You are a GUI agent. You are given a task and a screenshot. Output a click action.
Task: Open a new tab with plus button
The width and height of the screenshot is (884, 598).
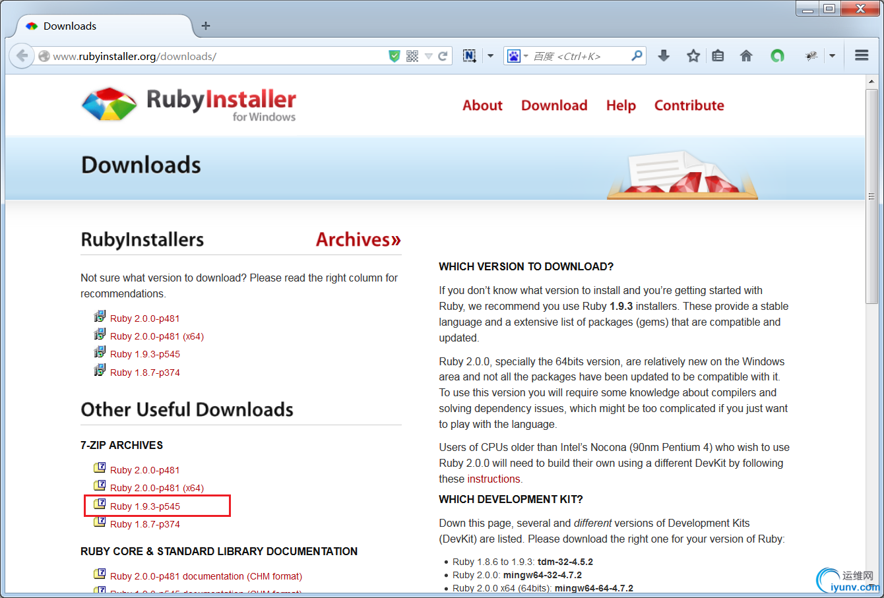pyautogui.click(x=206, y=26)
